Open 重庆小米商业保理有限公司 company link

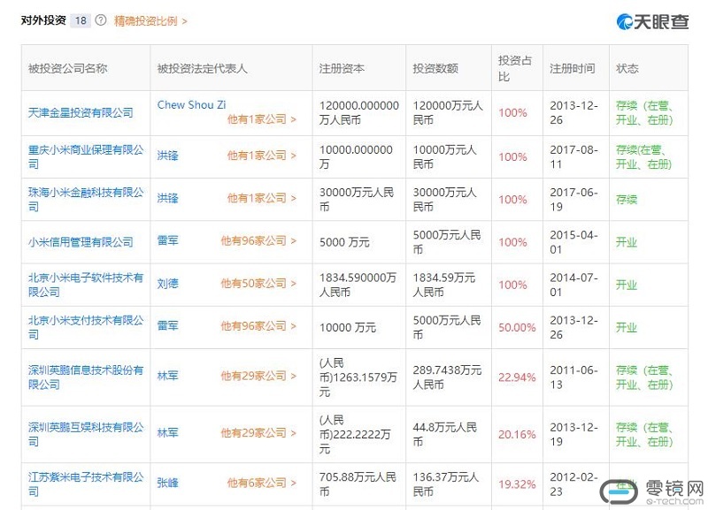point(85,156)
